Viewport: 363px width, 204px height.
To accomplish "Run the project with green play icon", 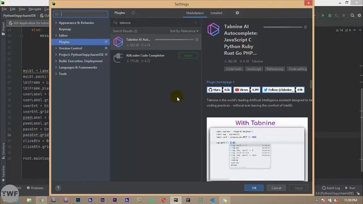I will [323, 15].
